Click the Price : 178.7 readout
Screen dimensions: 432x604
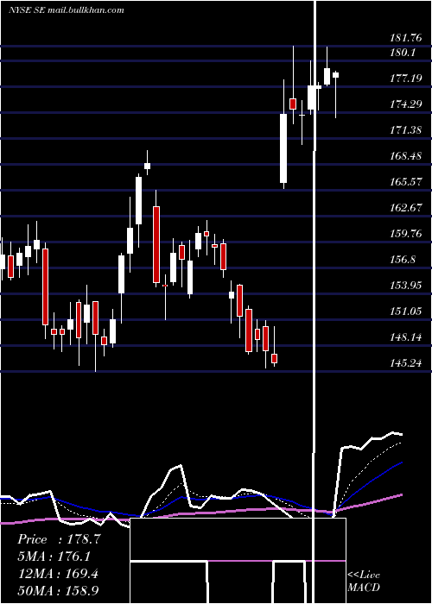(59, 539)
